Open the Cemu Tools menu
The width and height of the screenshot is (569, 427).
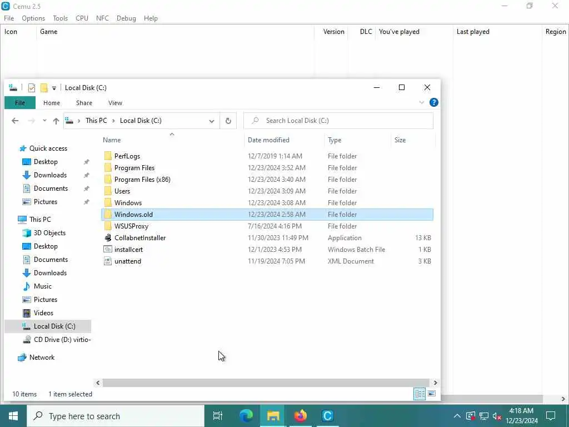tap(60, 18)
